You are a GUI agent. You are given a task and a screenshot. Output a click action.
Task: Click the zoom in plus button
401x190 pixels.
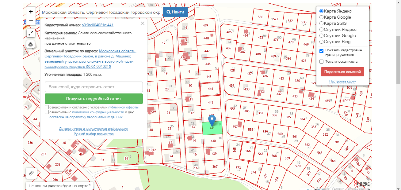(x=31, y=12)
